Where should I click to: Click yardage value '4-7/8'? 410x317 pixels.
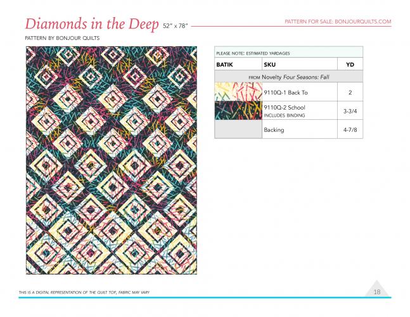350,130
